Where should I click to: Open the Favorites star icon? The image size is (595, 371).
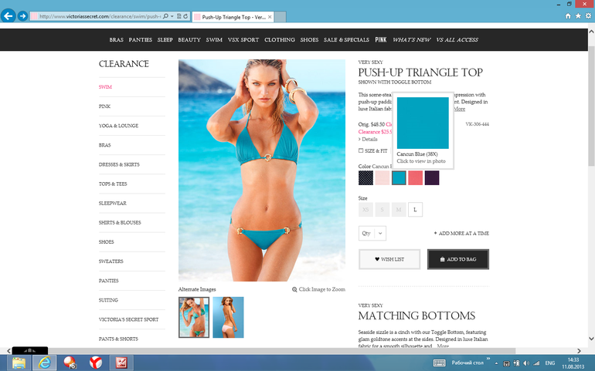[x=578, y=16]
